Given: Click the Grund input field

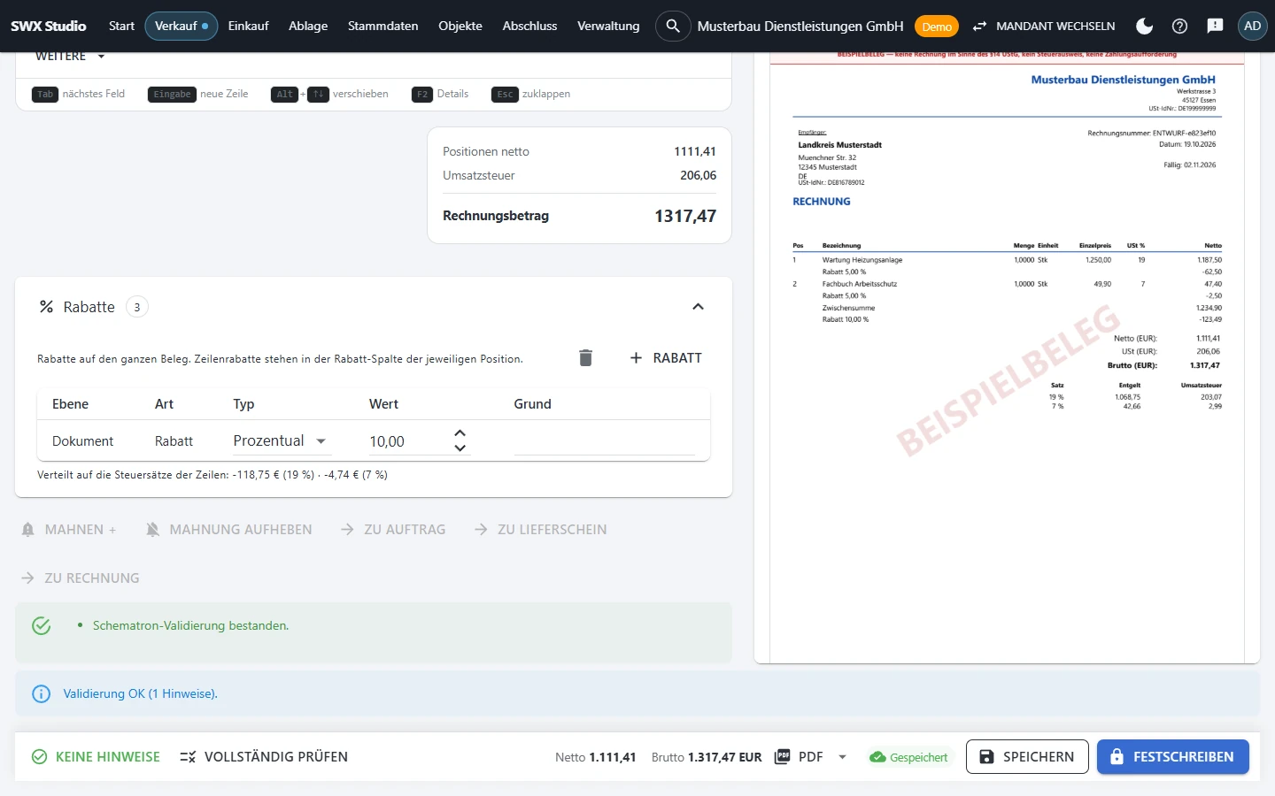Looking at the screenshot, I should pos(604,440).
